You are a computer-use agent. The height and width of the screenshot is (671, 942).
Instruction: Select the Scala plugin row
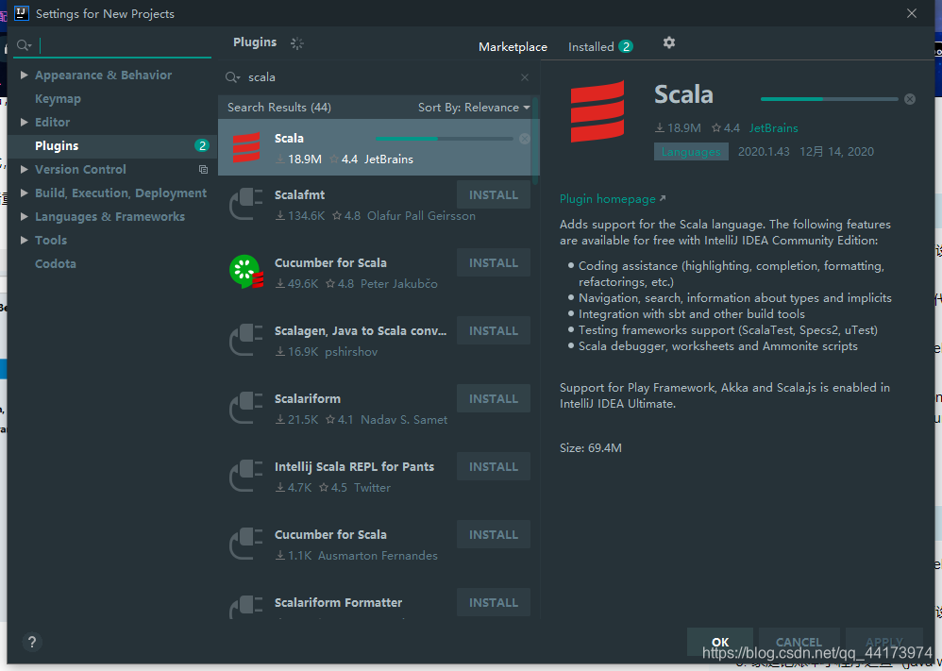pyautogui.click(x=378, y=147)
